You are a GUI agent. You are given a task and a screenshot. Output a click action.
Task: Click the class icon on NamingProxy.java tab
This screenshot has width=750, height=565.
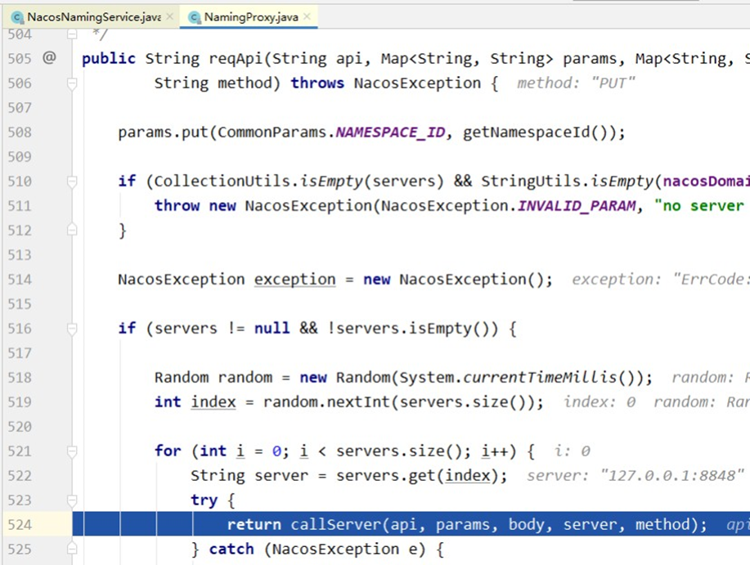[x=194, y=18]
